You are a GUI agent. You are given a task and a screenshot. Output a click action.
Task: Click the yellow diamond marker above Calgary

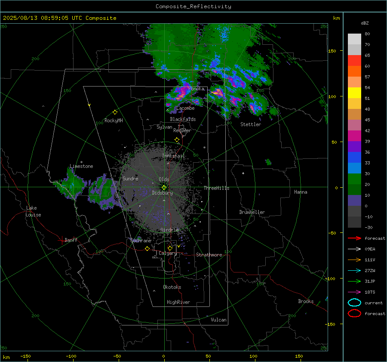[170, 248]
